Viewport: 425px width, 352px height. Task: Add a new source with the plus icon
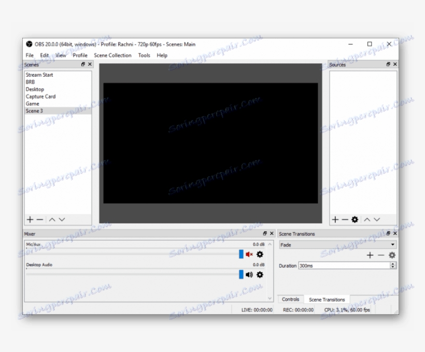334,219
